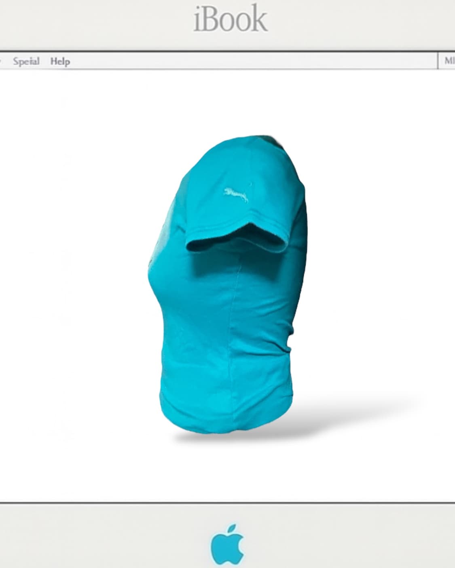
Task: Open the Help menu
Action: click(x=60, y=61)
